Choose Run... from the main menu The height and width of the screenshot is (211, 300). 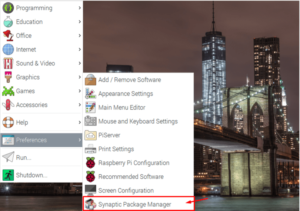point(41,157)
